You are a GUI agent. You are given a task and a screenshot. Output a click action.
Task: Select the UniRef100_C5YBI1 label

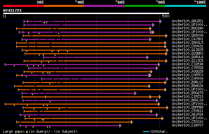click(187, 111)
